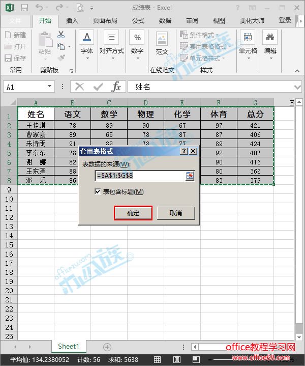The height and width of the screenshot is (366, 305).
Task: Switch to Normal view in status bar
Action: 157,359
